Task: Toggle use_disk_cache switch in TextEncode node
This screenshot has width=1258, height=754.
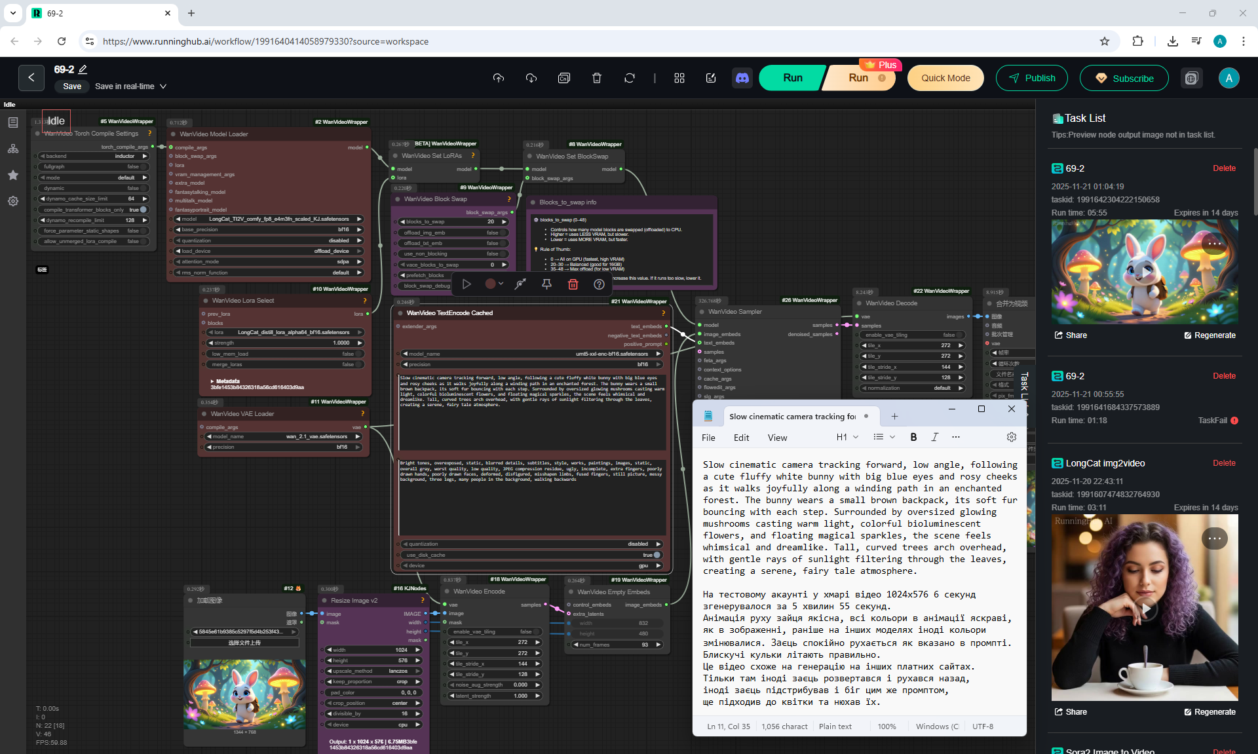Action: pyautogui.click(x=657, y=555)
